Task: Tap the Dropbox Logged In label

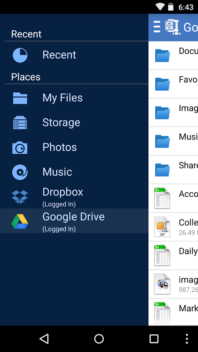Action: [x=59, y=204]
